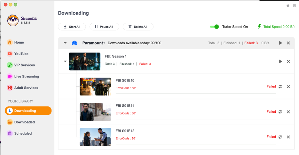This screenshot has height=155, width=299.
Task: Click the FBI S01E11 progress bar
Action: pyautogui.click(x=196, y=119)
